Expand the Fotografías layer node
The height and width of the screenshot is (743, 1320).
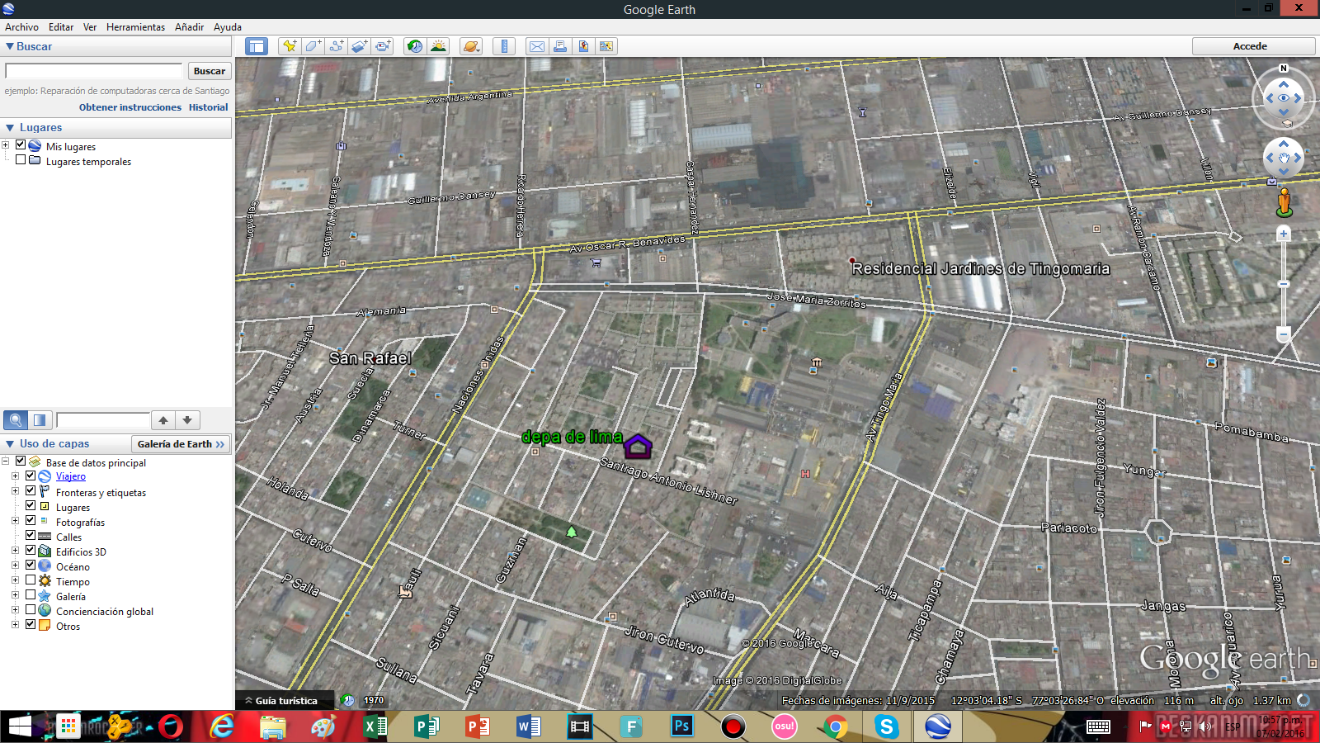pos(15,521)
